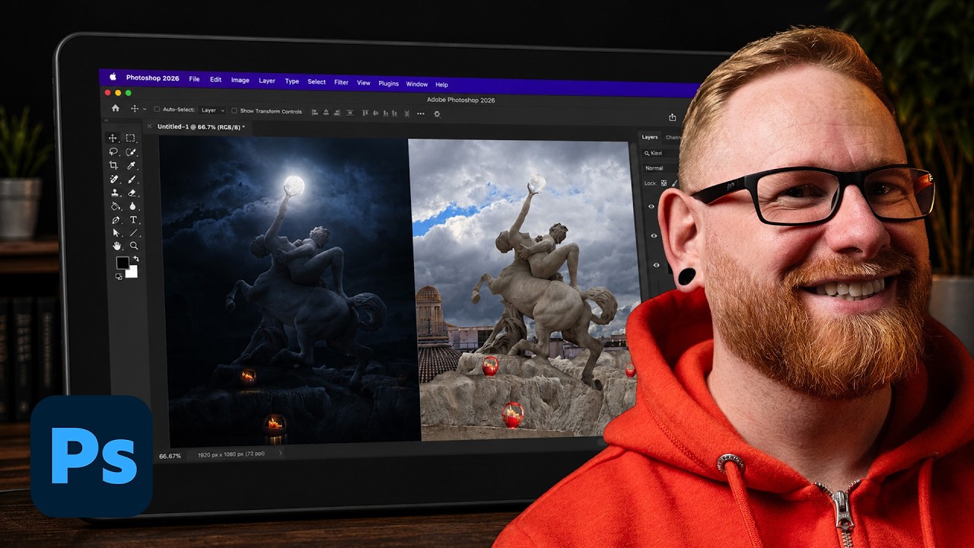Image resolution: width=974 pixels, height=548 pixels.
Task: Select the Blur tool droplet icon
Action: tap(132, 206)
